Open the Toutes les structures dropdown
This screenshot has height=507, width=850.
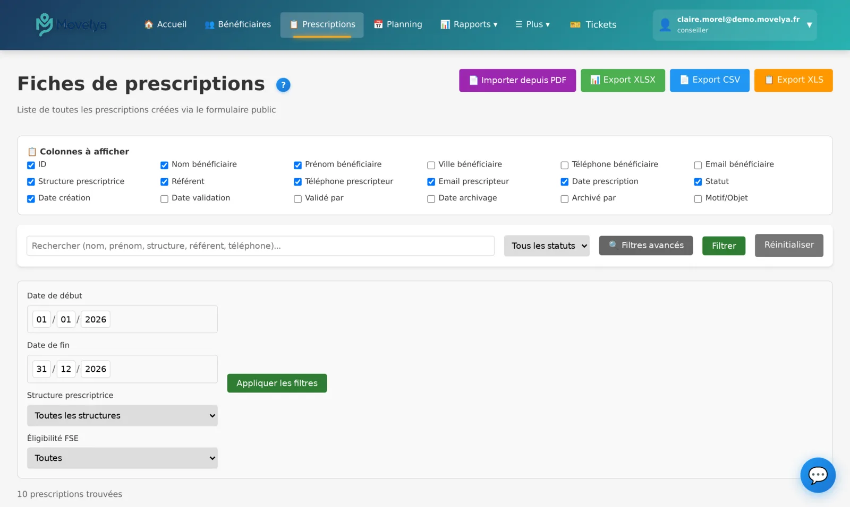tap(122, 416)
